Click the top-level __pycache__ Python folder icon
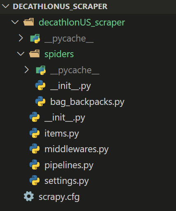Viewport: 176px width, 211px height. point(35,39)
